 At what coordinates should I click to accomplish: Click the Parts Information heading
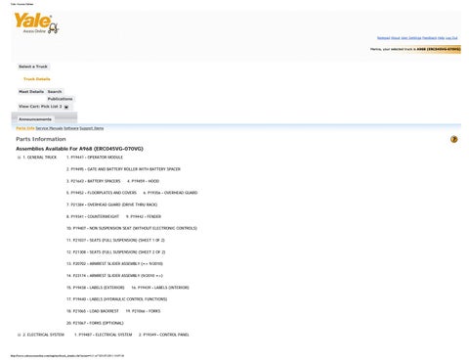click(41, 139)
